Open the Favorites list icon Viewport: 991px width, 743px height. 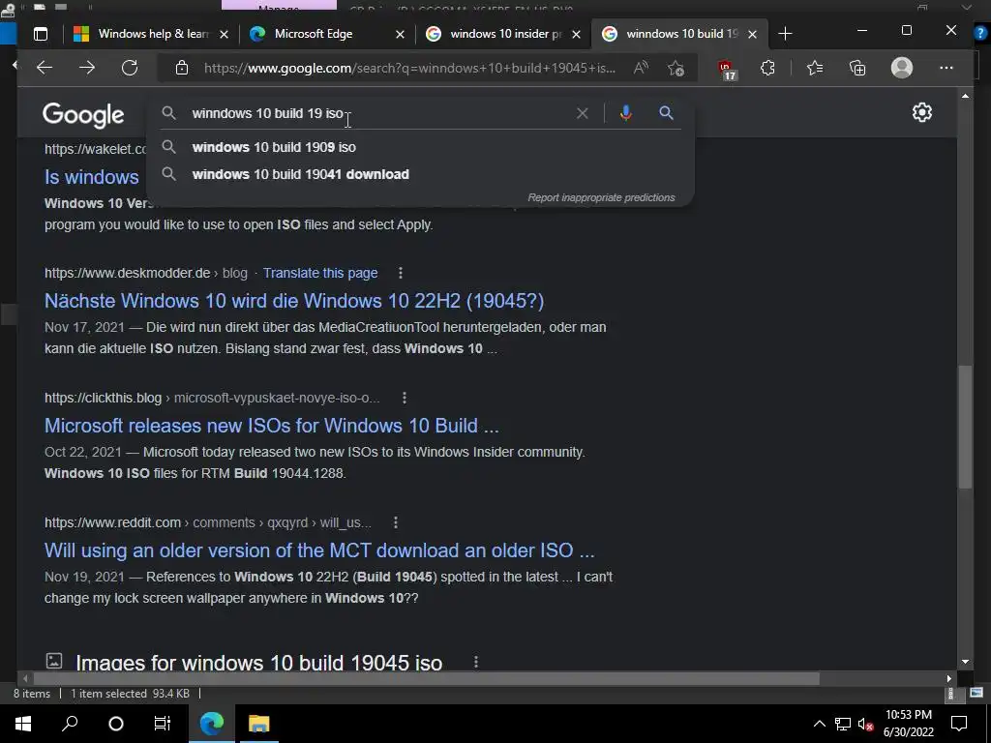click(x=815, y=68)
